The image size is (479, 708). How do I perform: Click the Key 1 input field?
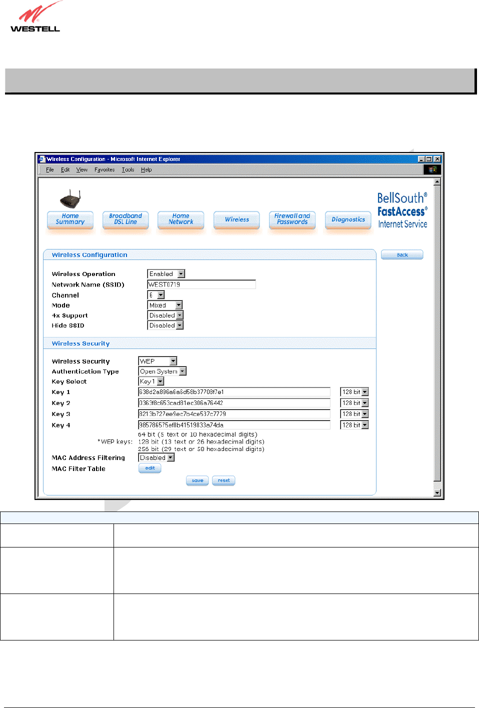pos(234,392)
